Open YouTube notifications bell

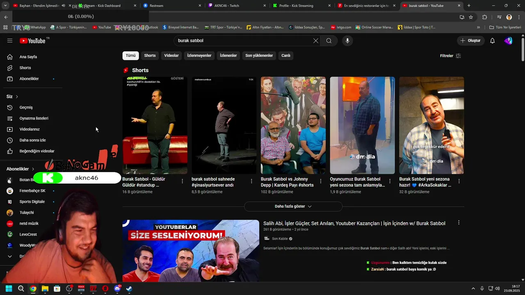pos(493,41)
